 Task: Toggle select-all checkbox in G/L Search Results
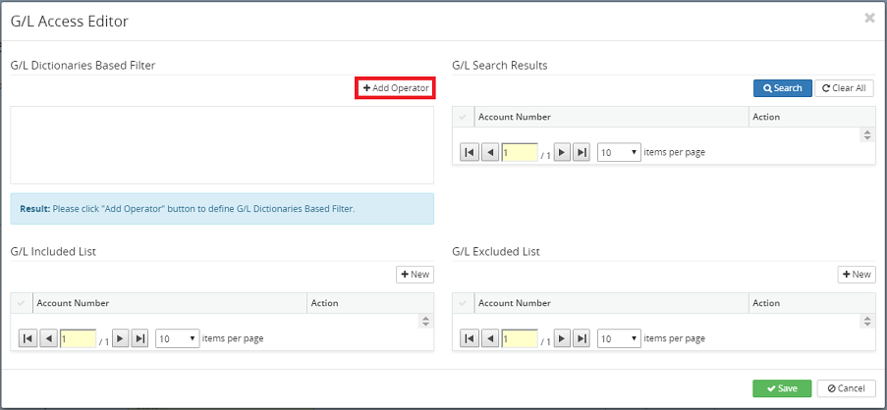click(463, 117)
